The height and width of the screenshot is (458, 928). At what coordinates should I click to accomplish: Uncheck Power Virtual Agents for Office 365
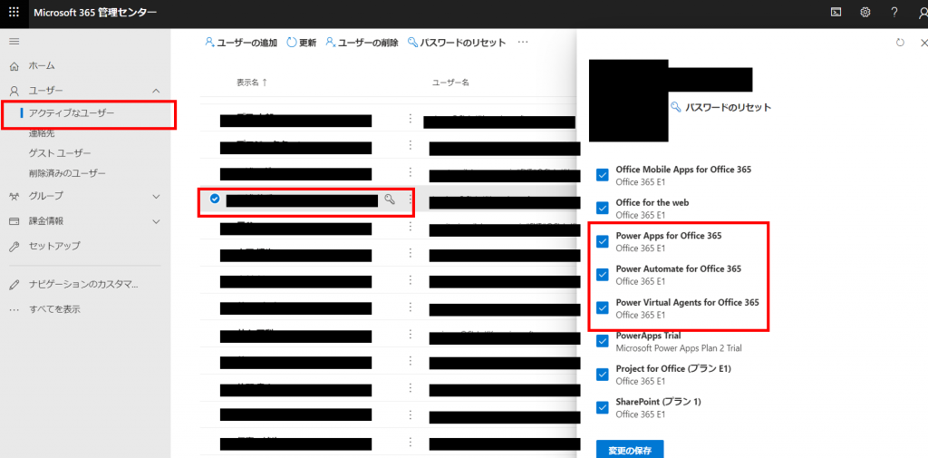[603, 307]
